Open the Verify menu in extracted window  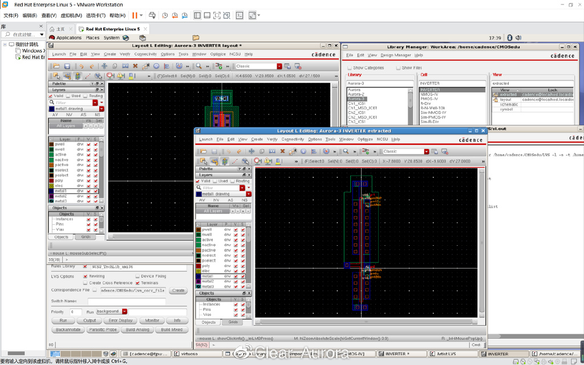[x=271, y=139]
